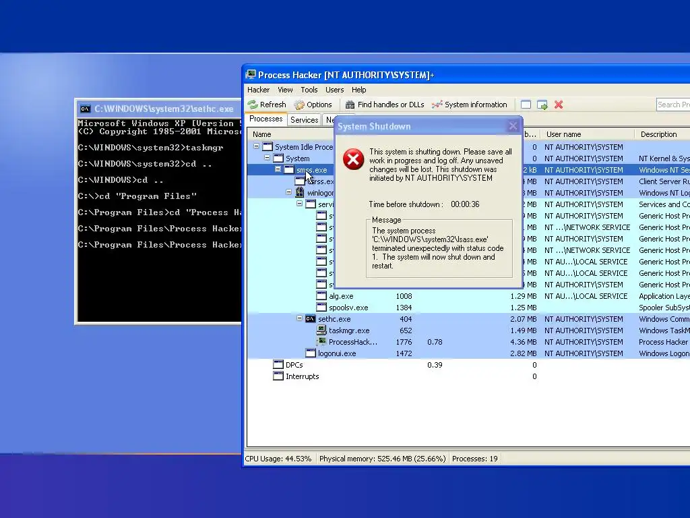Click the 00:00:36 shutdown countdown
Screen dimensions: 690x518
click(x=465, y=204)
